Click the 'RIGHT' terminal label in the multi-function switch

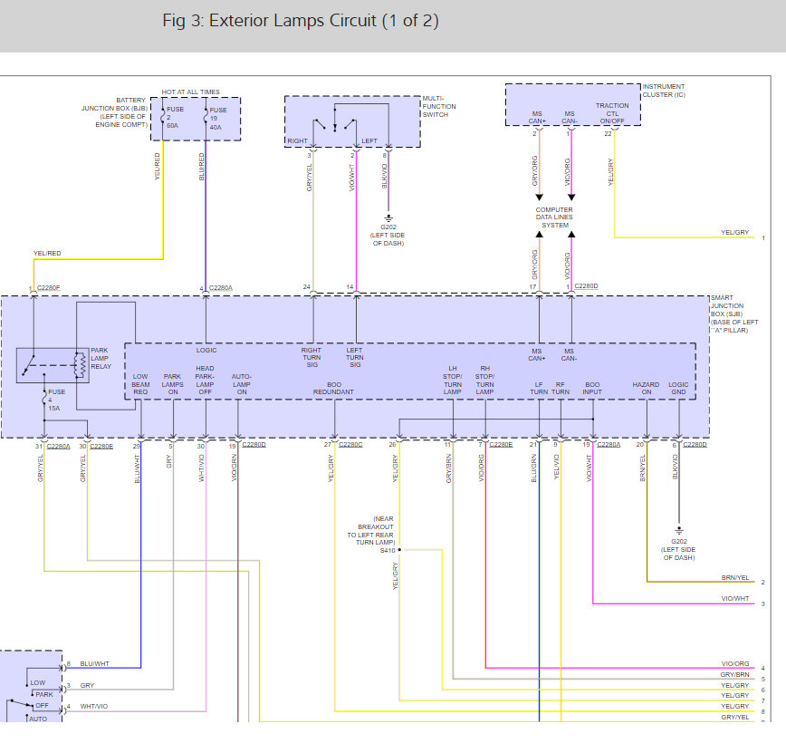coord(297,141)
